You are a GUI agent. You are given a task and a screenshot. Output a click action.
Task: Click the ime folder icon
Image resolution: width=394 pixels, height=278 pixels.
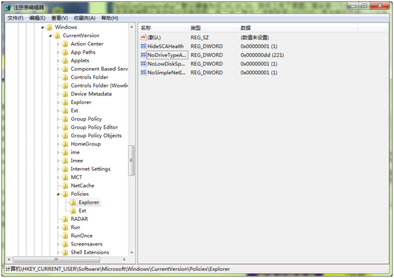click(66, 152)
